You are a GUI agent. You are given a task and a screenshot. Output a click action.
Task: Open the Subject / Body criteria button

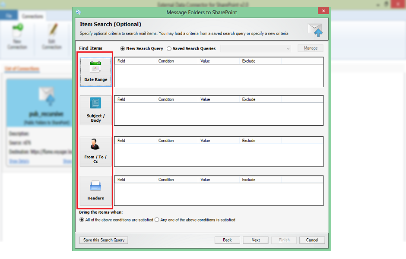coord(95,110)
